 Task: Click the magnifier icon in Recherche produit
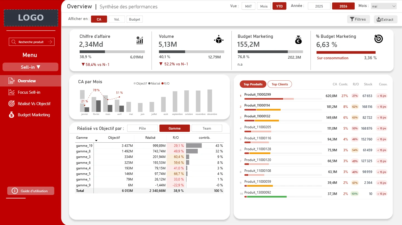pyautogui.click(x=14, y=42)
